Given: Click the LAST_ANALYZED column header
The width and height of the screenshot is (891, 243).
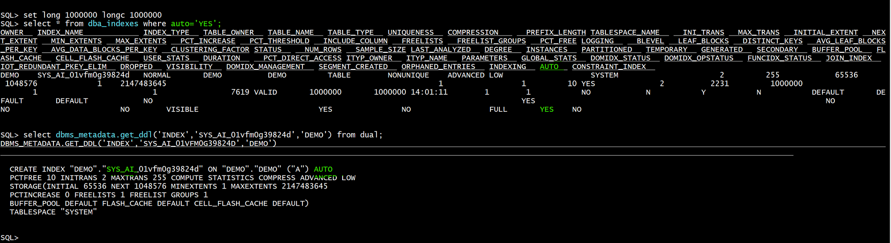Looking at the screenshot, I should click(441, 49).
